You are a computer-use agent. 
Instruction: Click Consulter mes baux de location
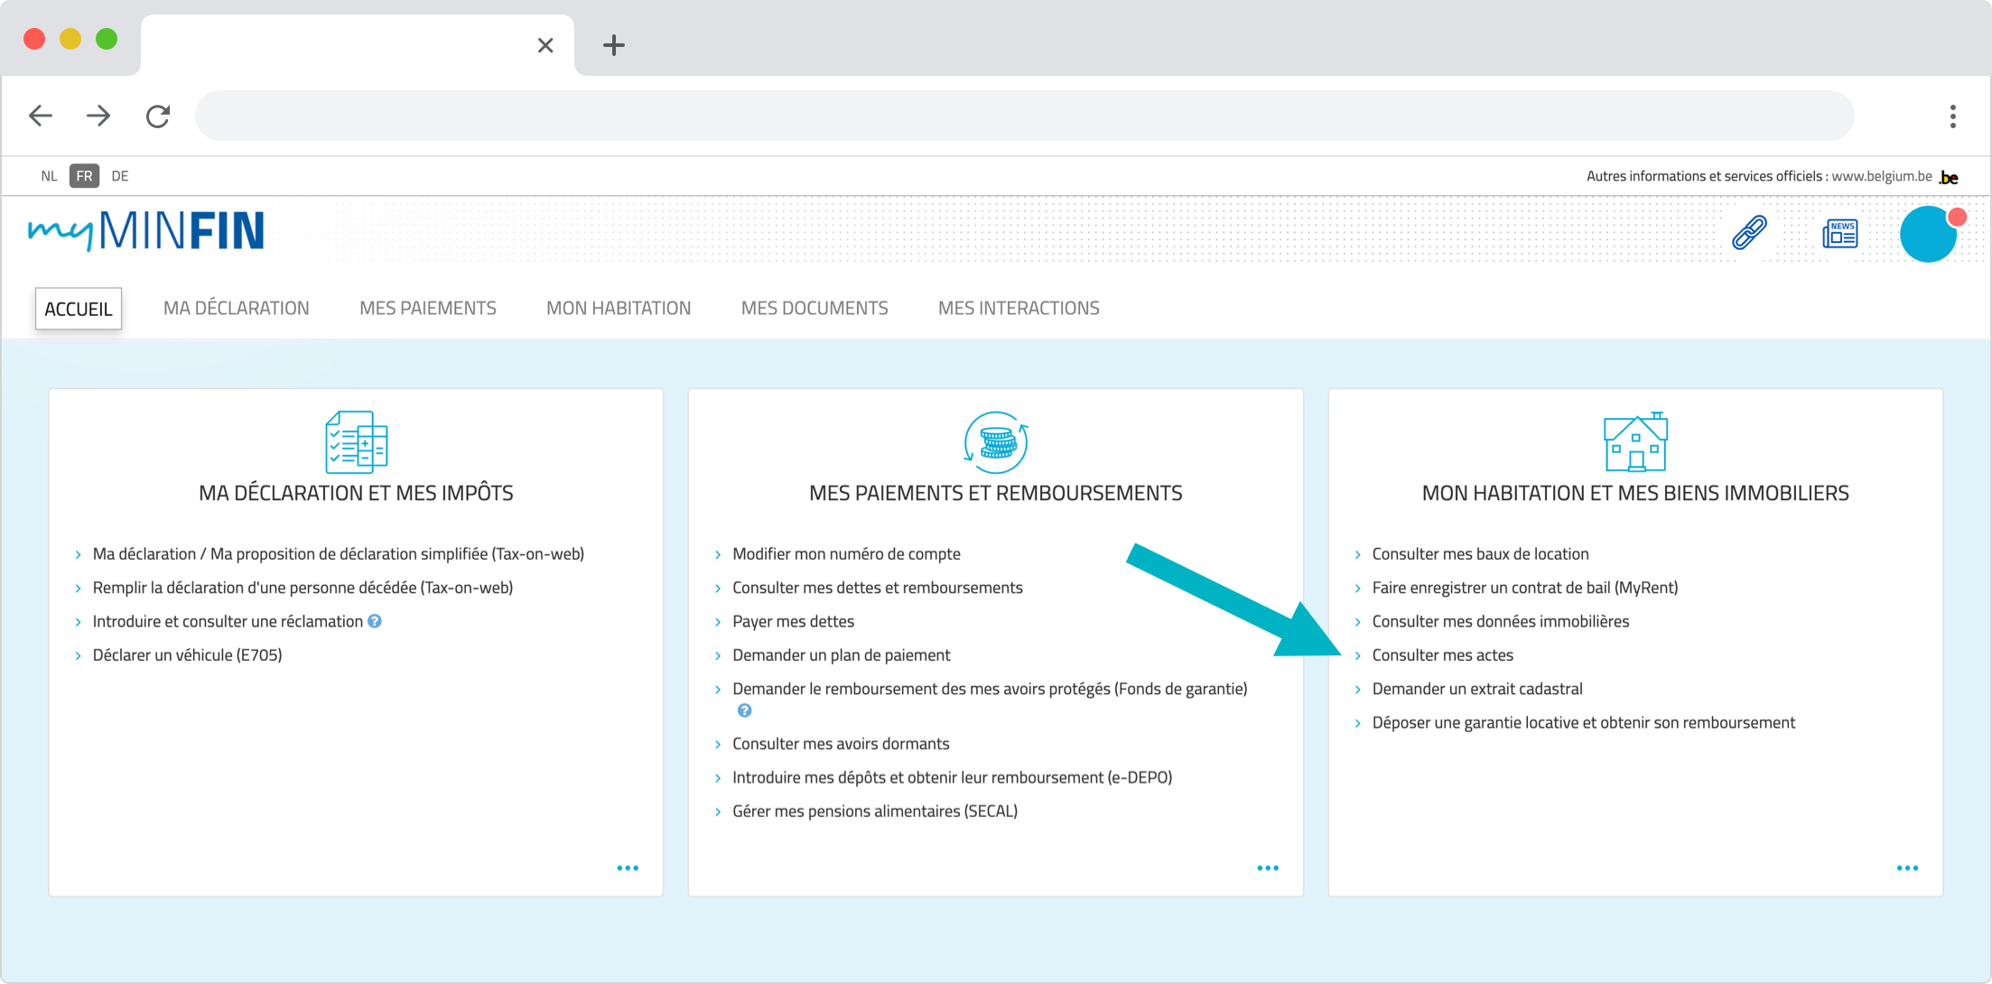[1480, 554]
